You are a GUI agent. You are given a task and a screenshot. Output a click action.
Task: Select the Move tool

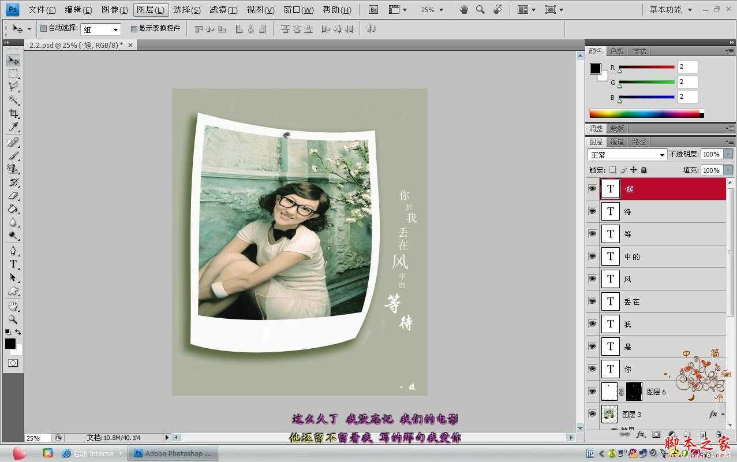click(13, 60)
